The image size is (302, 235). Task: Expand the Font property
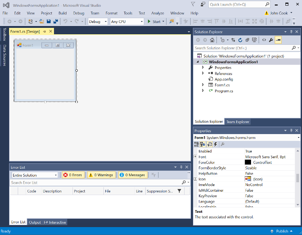[195, 157]
